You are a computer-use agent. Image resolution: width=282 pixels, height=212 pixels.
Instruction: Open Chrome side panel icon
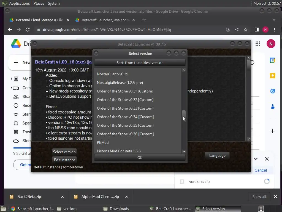(x=257, y=30)
